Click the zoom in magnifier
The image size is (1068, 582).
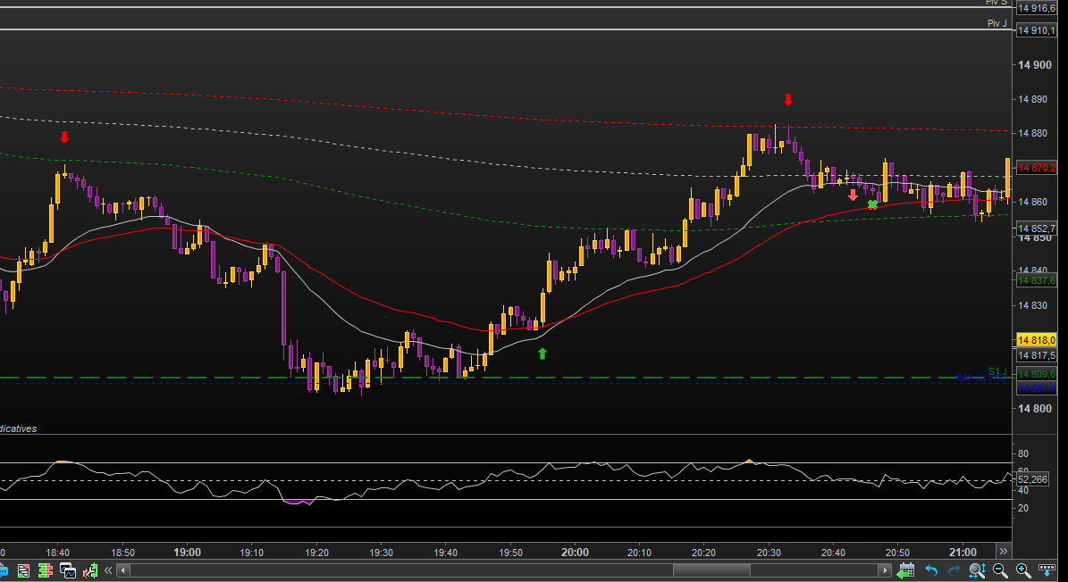pos(1022,570)
